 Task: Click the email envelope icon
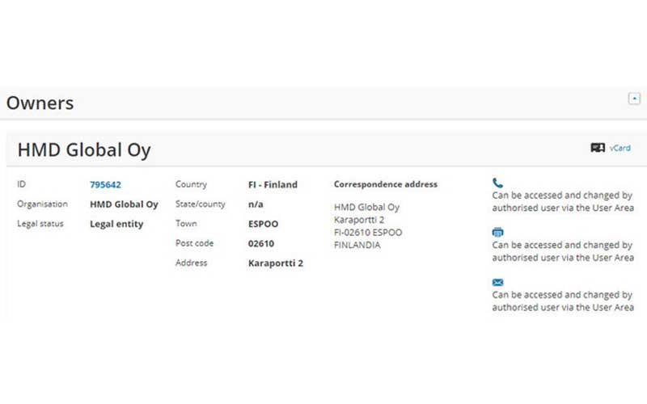point(497,282)
